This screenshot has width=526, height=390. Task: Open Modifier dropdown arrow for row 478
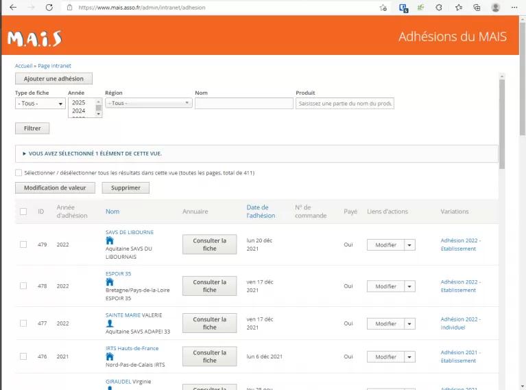tap(409, 286)
